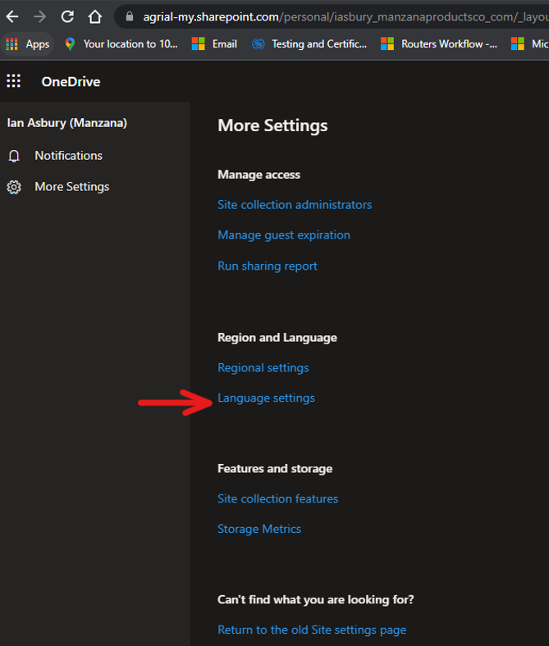Image resolution: width=549 pixels, height=646 pixels.
Task: Open Site collection administrators link
Action: click(x=295, y=205)
